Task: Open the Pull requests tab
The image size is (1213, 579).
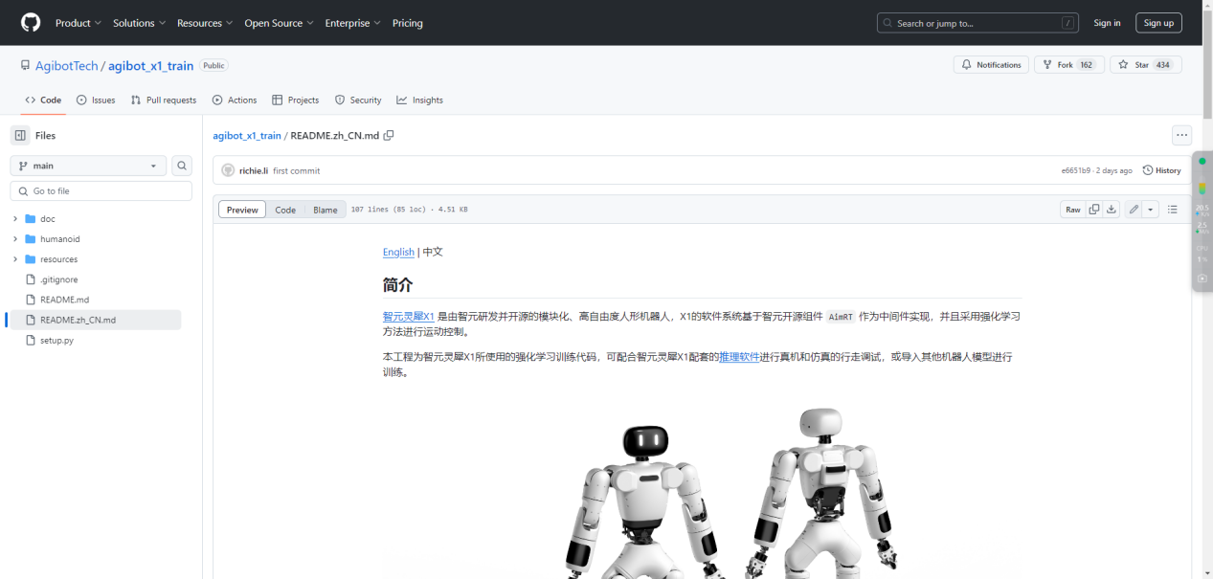Action: pos(164,100)
